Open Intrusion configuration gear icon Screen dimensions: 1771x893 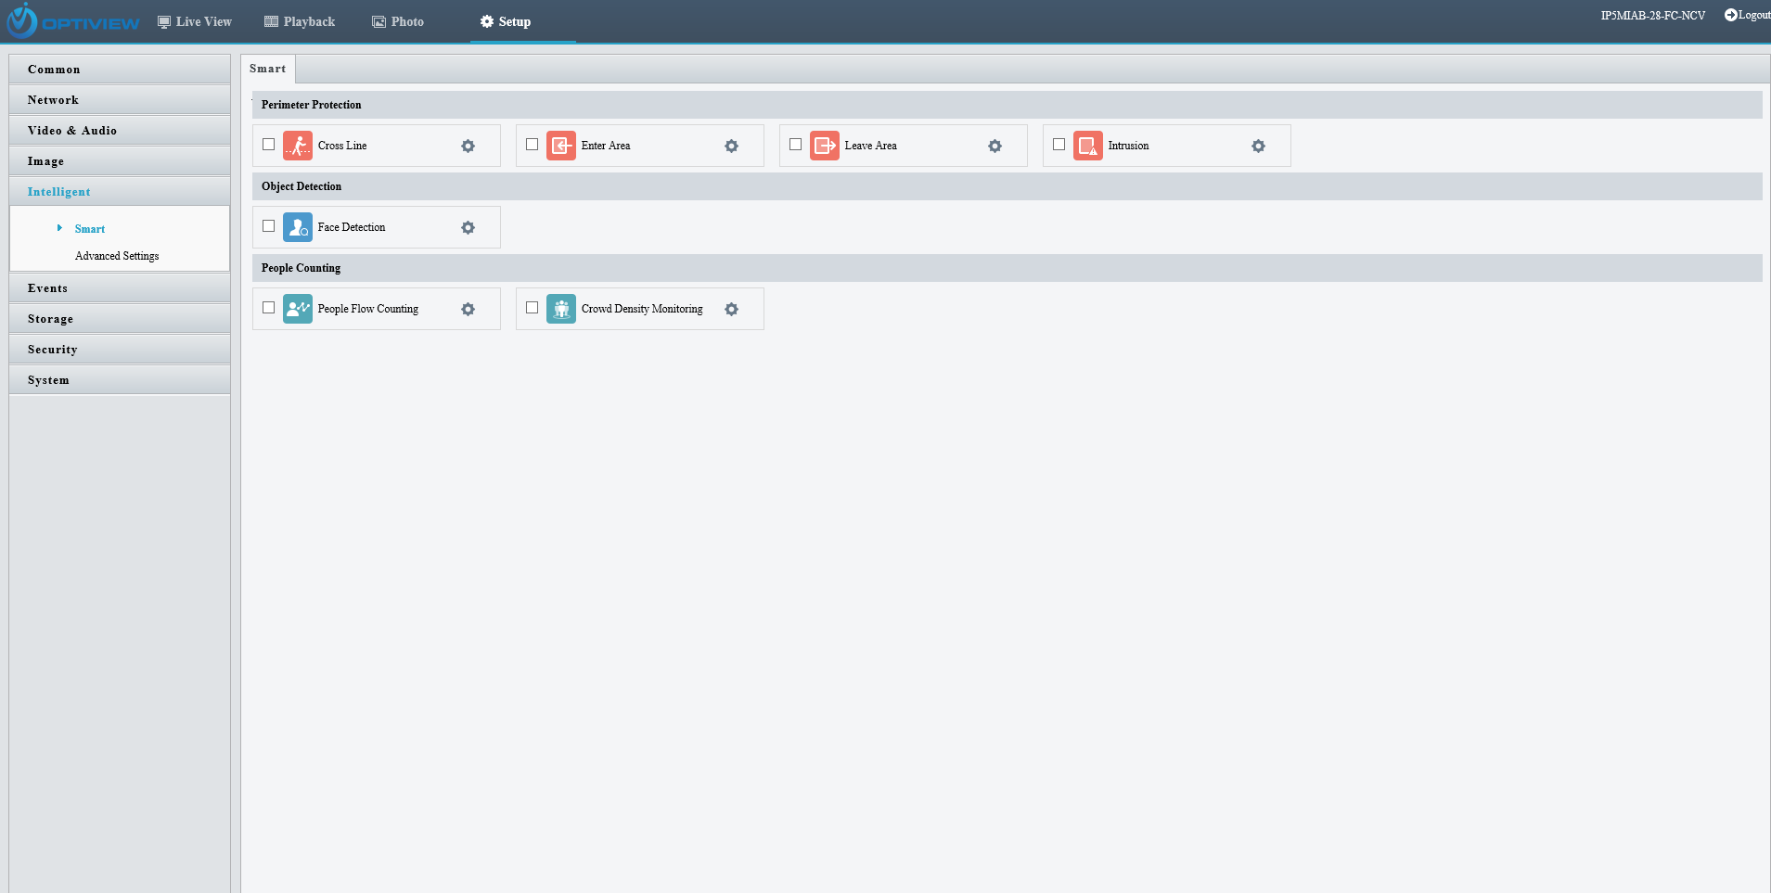[1258, 147]
